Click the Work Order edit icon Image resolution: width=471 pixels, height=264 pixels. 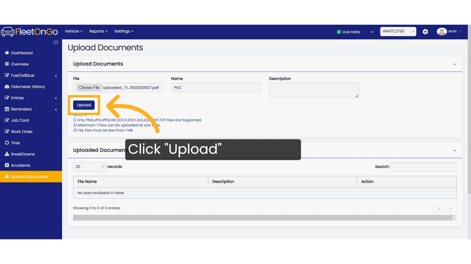click(7, 131)
